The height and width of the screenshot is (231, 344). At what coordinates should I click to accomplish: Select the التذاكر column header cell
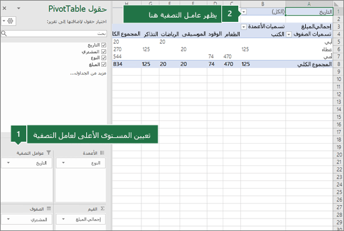coord(150,34)
